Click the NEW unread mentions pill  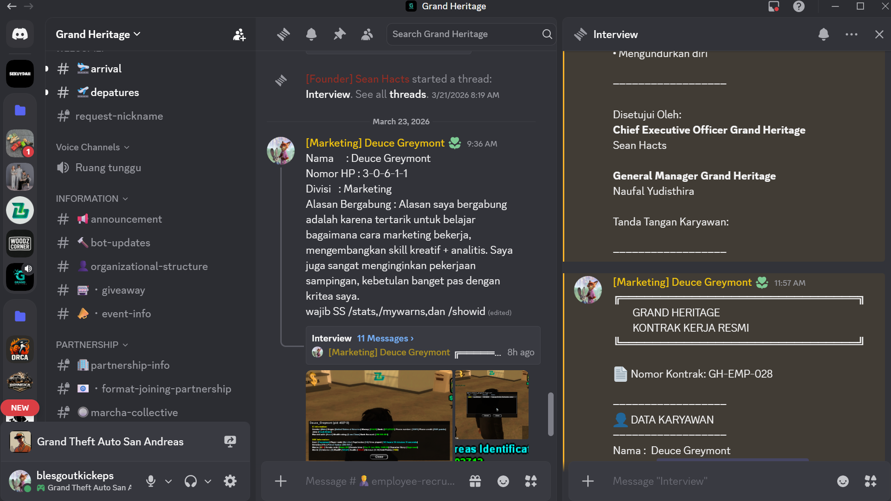20,408
